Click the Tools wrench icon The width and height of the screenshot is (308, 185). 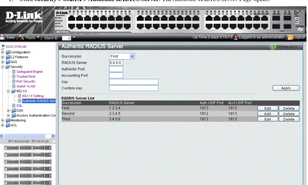point(22,37)
